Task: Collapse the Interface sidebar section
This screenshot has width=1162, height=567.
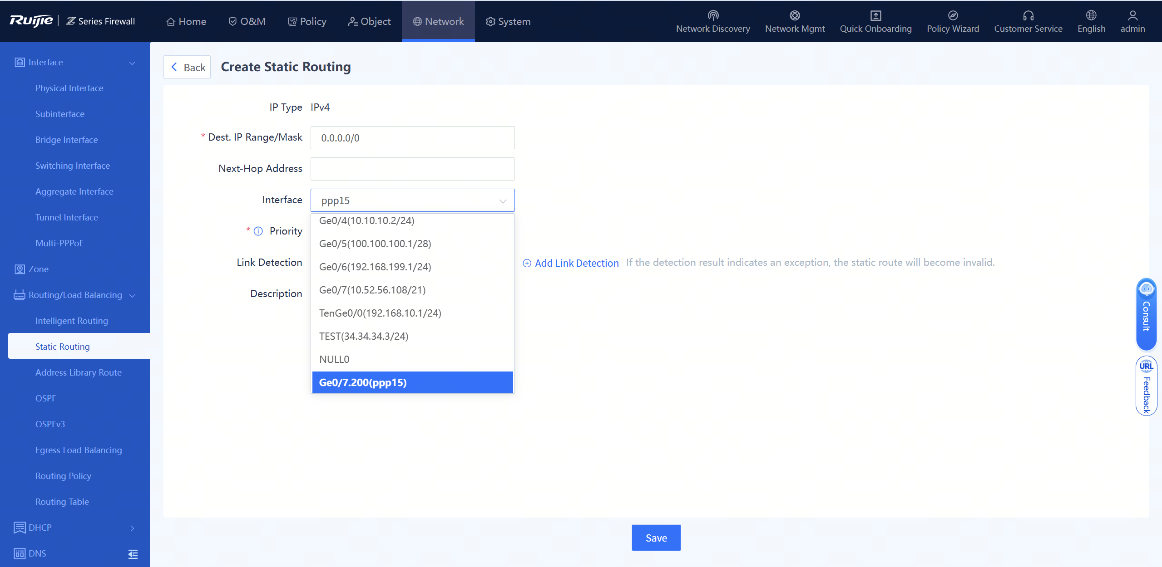Action: (132, 63)
